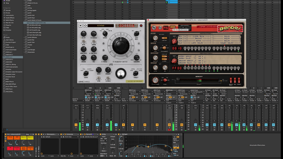Select mX AllLuck01.adg preset file
The width and height of the screenshot is (283, 159).
coord(35,25)
